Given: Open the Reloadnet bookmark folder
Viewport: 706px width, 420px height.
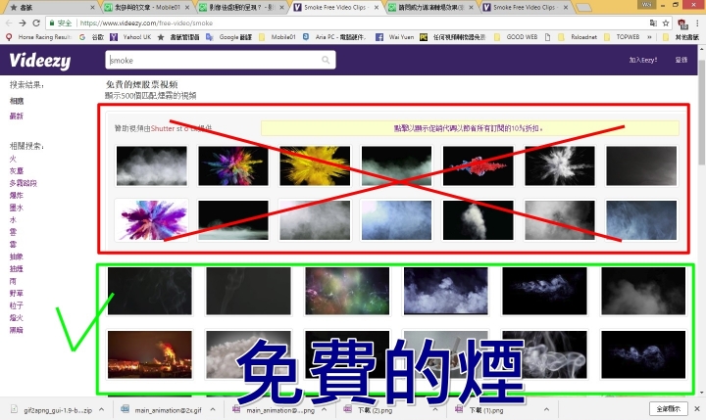Looking at the screenshot, I should pos(578,37).
